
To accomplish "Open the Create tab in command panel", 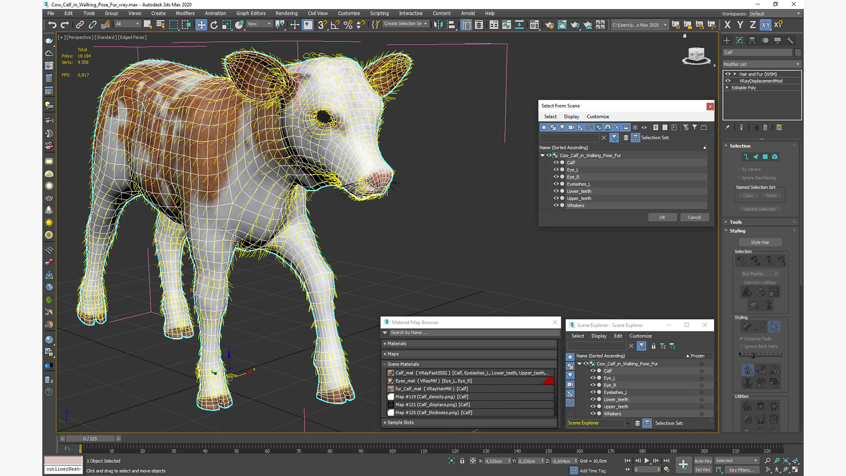I will 727,40.
